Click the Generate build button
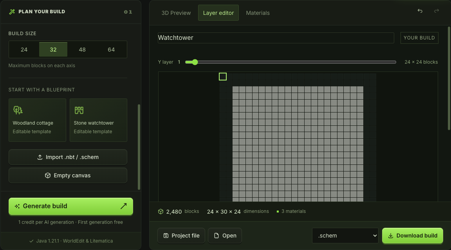The image size is (451, 250). point(71,206)
